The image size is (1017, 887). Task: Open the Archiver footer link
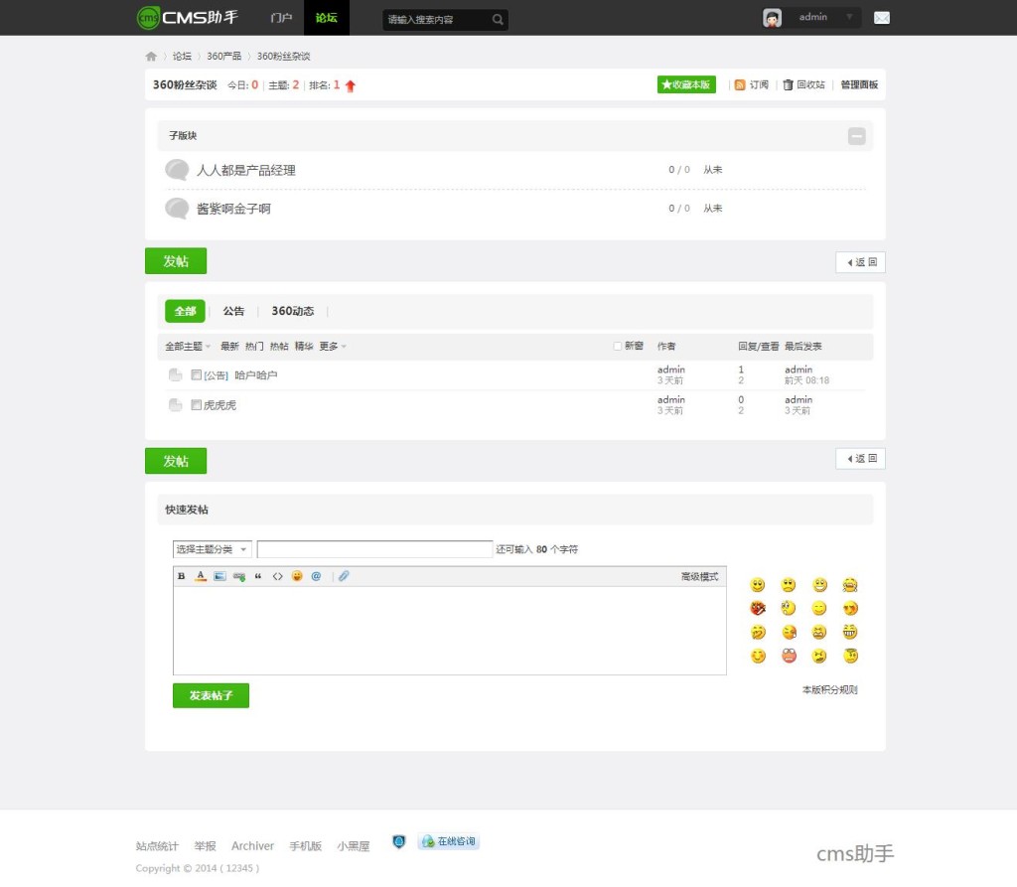(252, 846)
